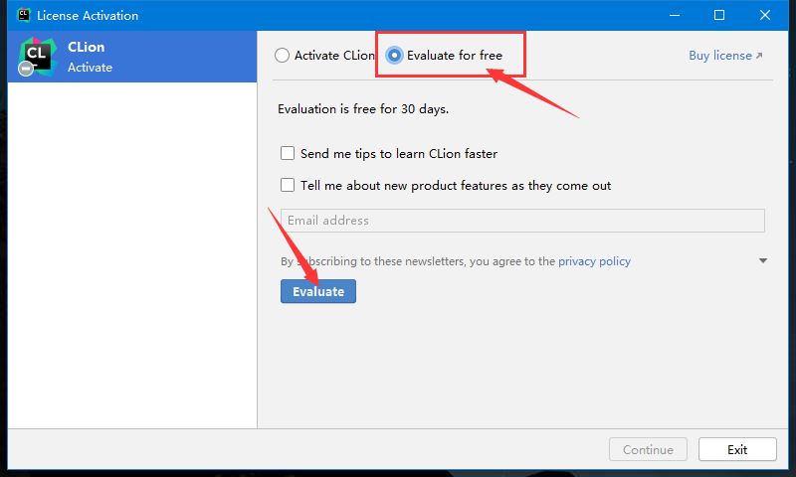The image size is (796, 477).
Task: Select CLion Activate entry in product list
Action: (132, 57)
